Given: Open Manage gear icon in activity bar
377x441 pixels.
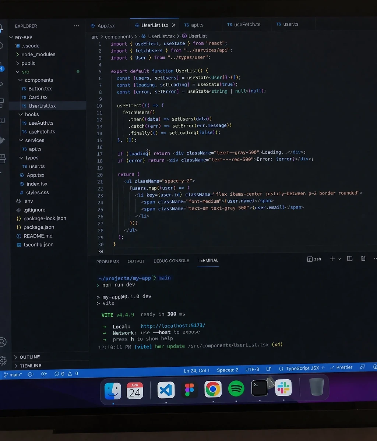Looking at the screenshot, I should [x=3, y=360].
